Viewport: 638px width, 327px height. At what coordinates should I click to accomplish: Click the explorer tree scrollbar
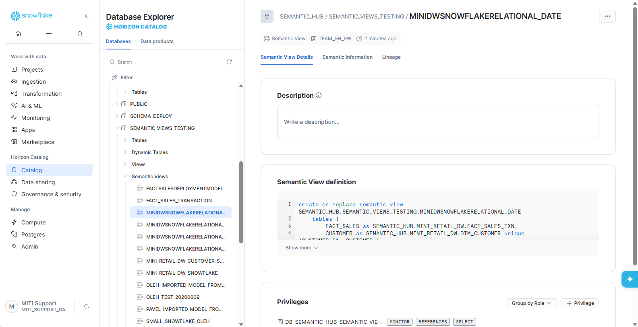[241, 202]
